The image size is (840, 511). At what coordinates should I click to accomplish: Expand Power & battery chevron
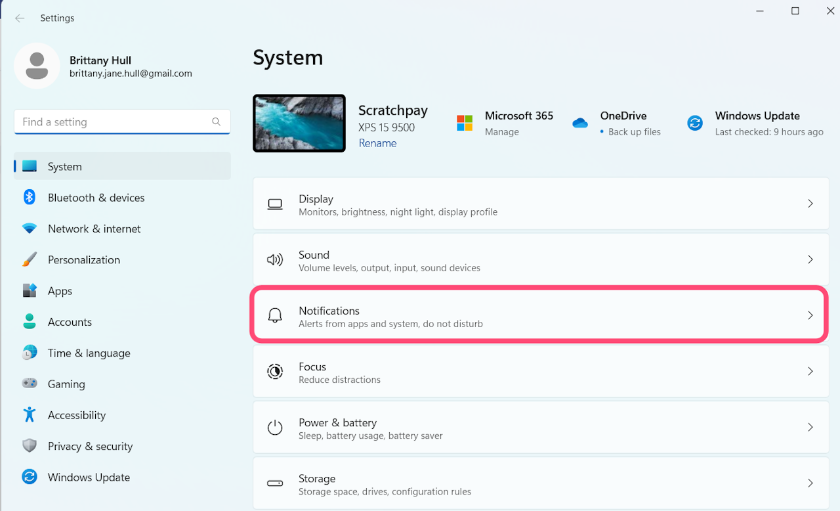(x=810, y=427)
